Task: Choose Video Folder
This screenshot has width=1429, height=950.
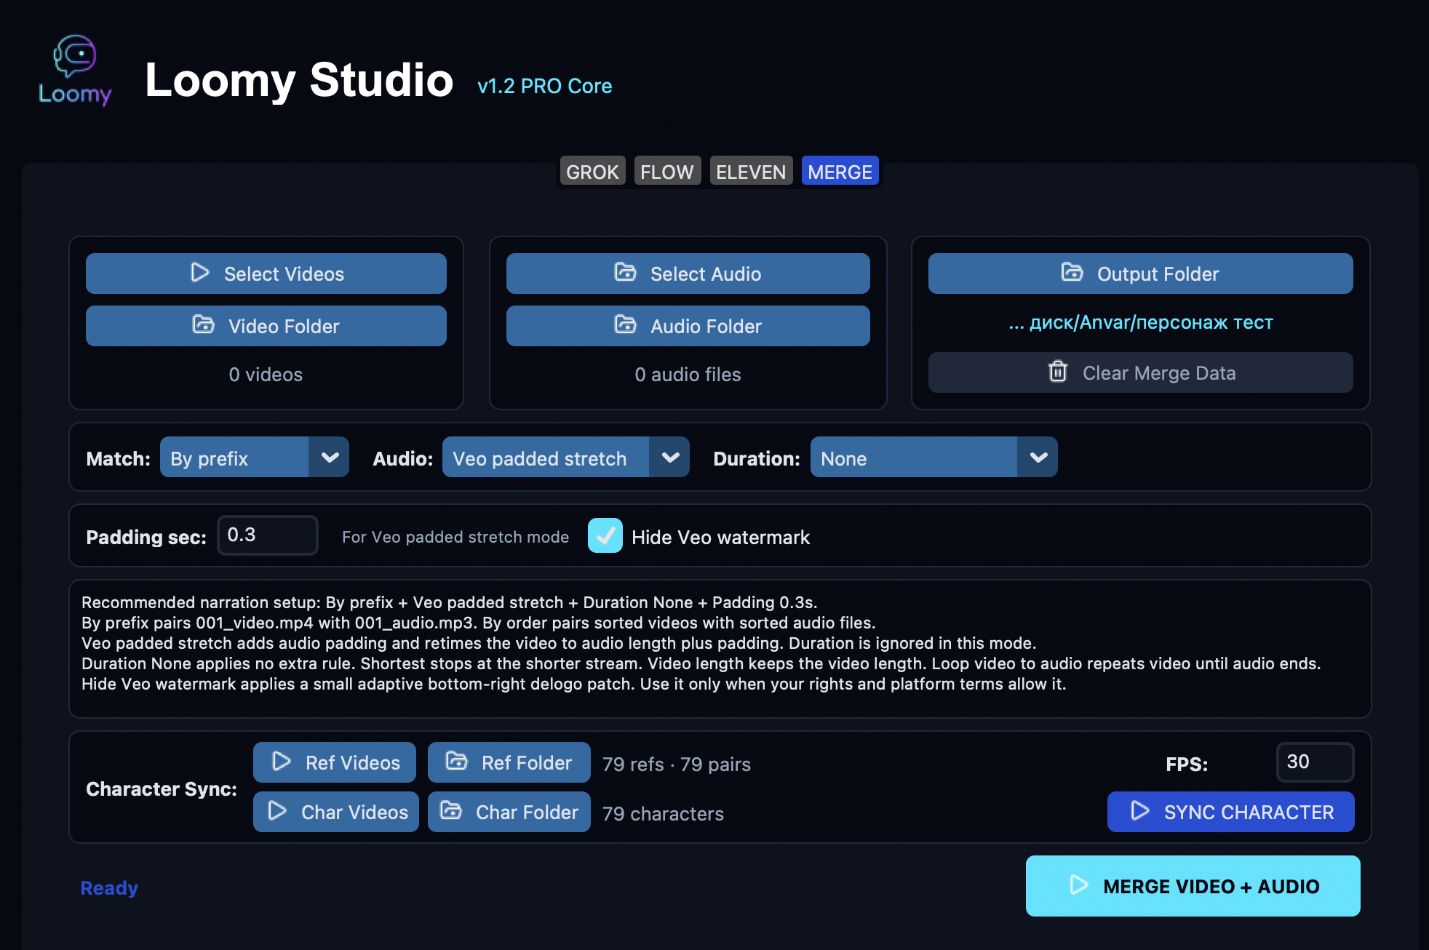Action: click(266, 326)
